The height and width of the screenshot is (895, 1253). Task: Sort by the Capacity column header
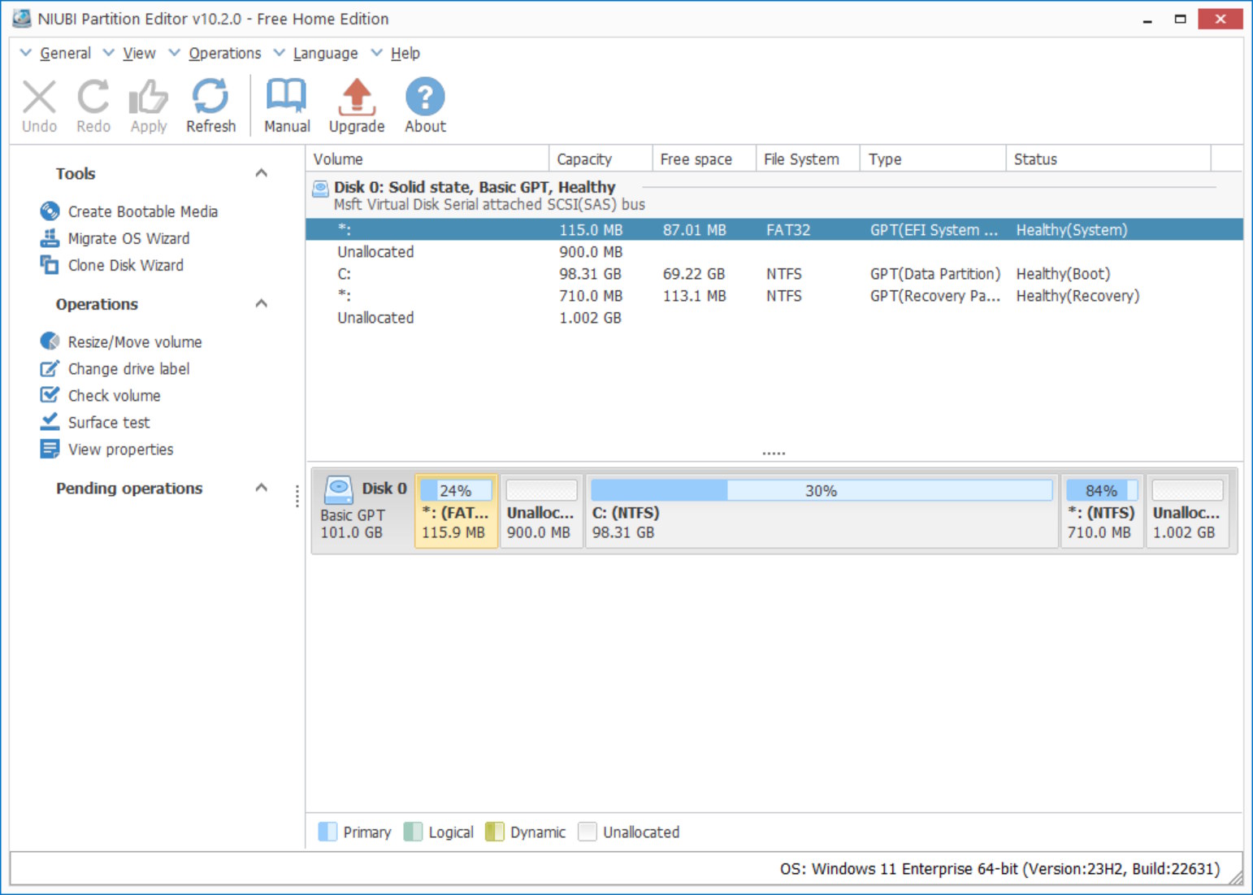pos(600,159)
